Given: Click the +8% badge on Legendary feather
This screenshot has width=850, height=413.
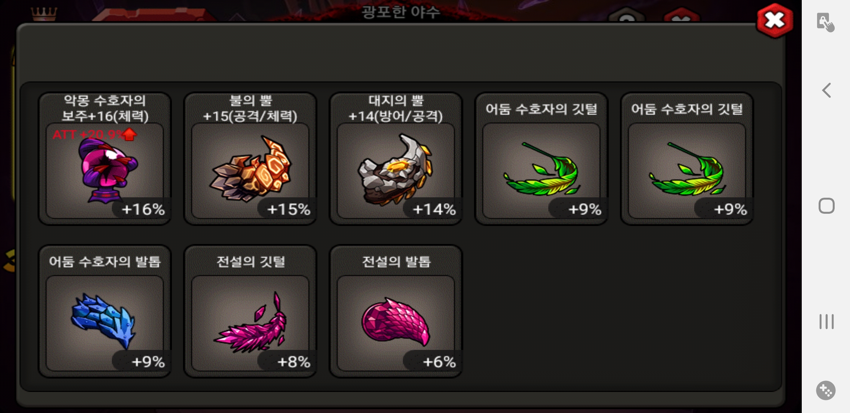Looking at the screenshot, I should point(293,362).
